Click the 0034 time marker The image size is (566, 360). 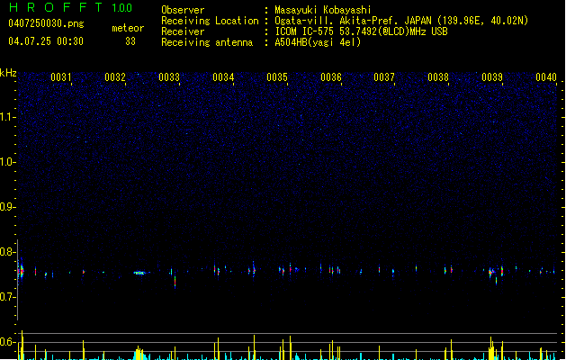(x=223, y=77)
